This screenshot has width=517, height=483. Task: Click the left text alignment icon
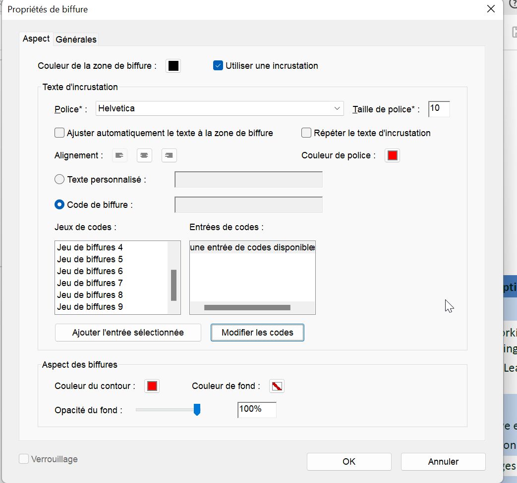coord(119,155)
